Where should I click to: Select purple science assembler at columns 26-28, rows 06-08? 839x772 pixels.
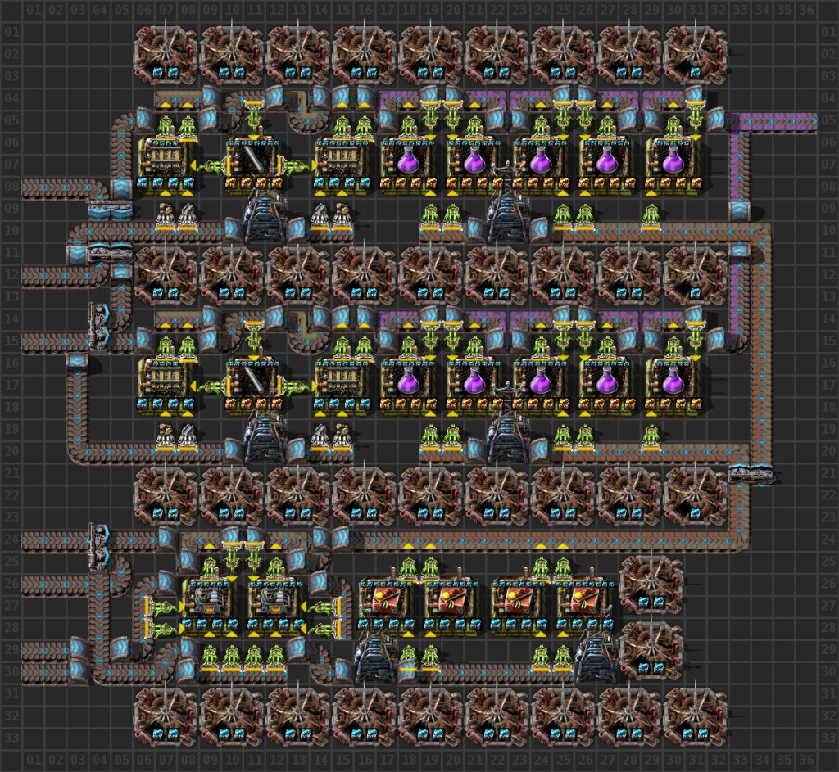[x=607, y=165]
